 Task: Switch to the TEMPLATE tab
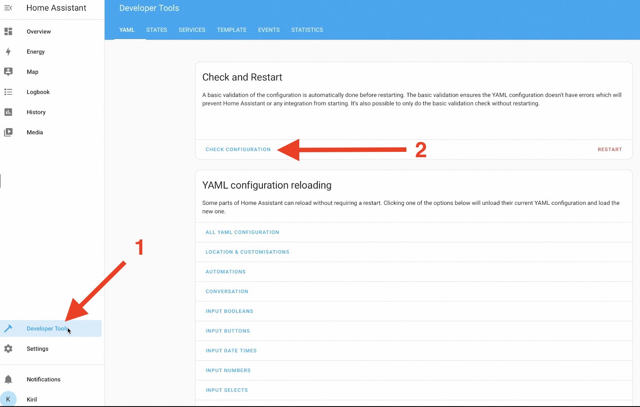232,30
